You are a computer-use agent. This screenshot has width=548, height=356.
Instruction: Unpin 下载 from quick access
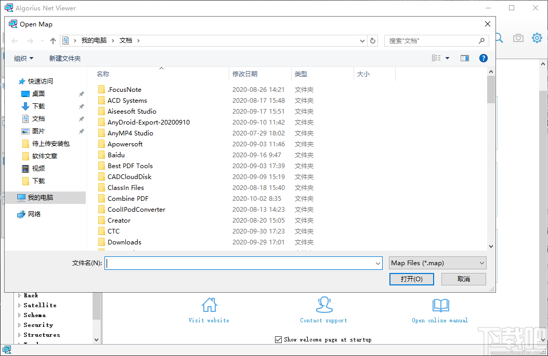[82, 106]
